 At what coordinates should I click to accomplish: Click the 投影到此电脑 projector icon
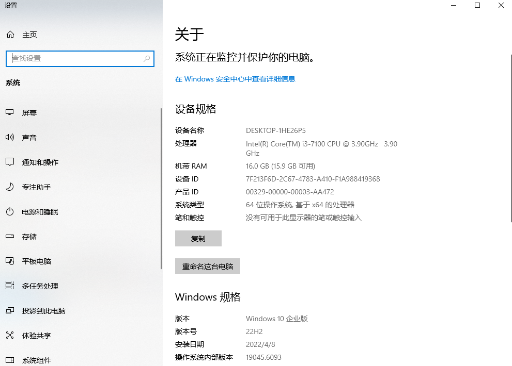(x=10, y=311)
